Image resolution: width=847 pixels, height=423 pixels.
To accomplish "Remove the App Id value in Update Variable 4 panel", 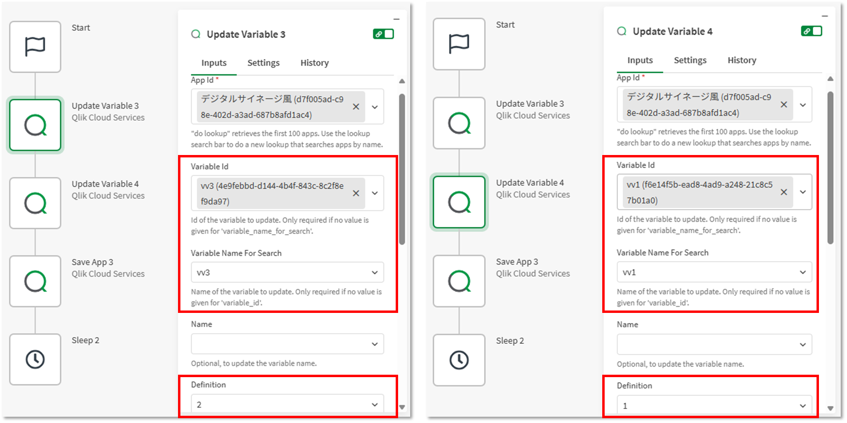I will [784, 105].
